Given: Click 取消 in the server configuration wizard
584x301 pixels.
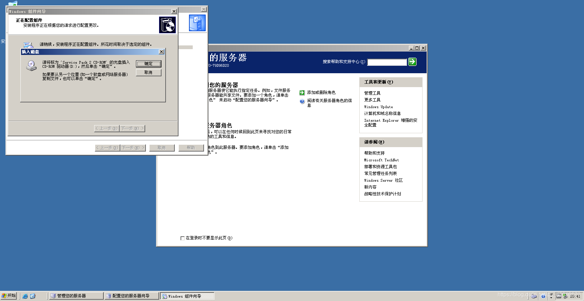Looking at the screenshot, I should pyautogui.click(x=162, y=148).
